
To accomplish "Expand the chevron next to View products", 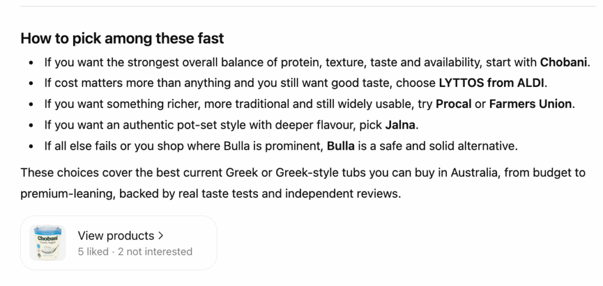I will pos(161,236).
